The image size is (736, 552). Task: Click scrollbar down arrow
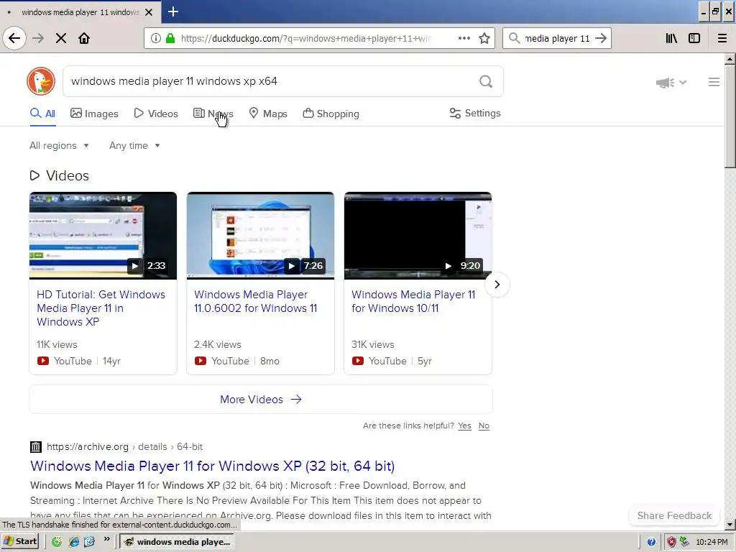[730, 524]
